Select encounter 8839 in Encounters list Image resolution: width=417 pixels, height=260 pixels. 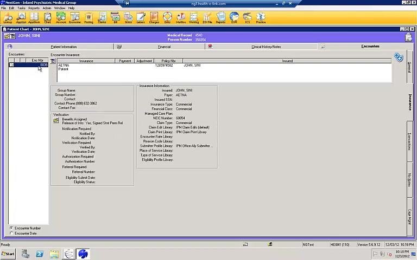click(x=28, y=65)
